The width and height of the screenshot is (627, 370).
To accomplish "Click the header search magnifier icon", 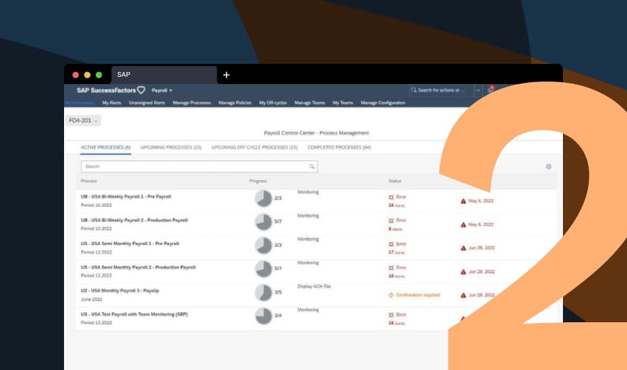I will [414, 90].
